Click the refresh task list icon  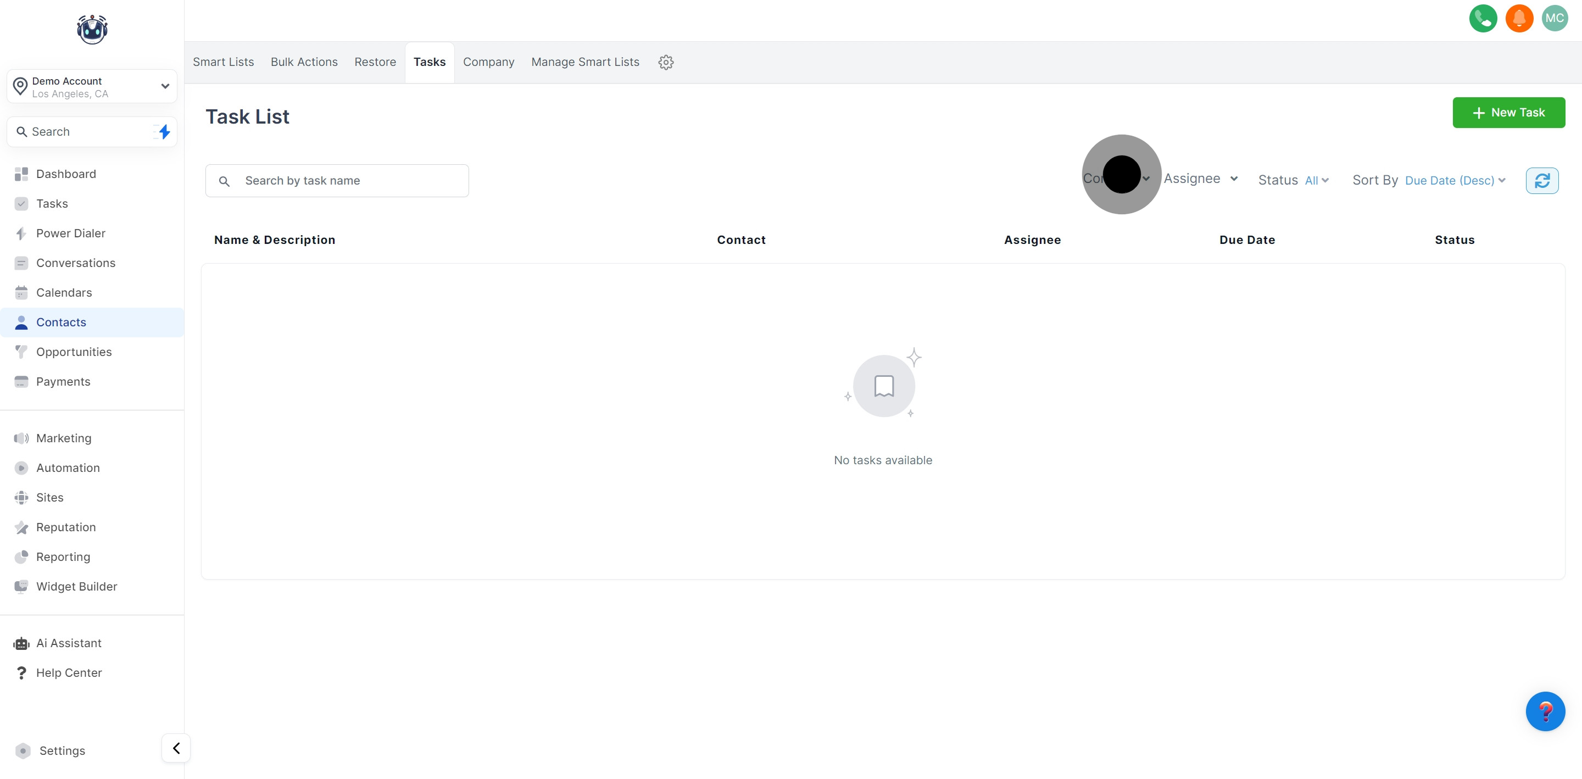[x=1542, y=180]
